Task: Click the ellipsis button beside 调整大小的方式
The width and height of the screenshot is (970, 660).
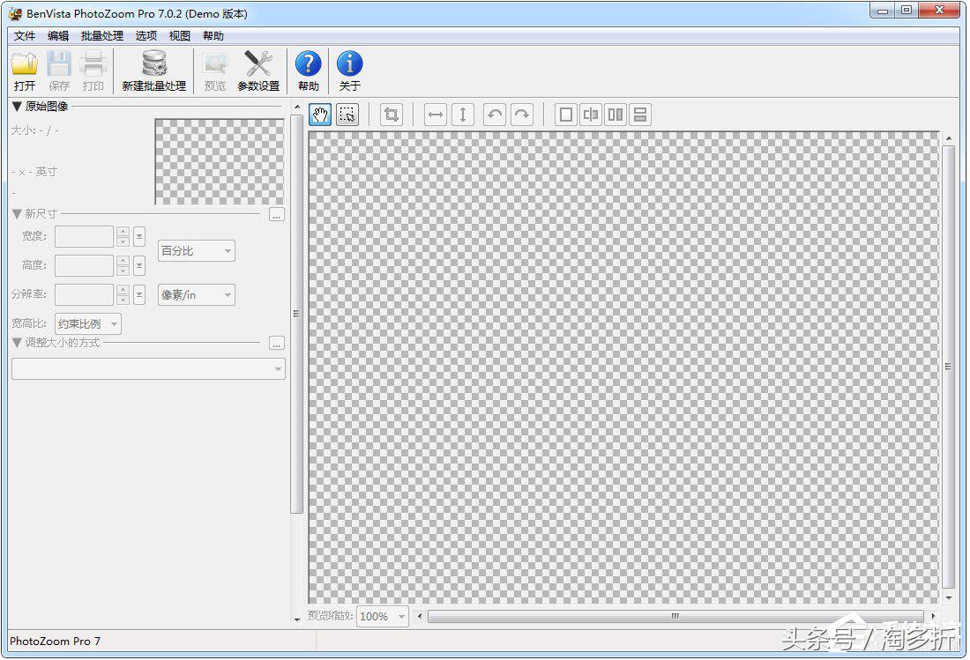Action: click(277, 343)
